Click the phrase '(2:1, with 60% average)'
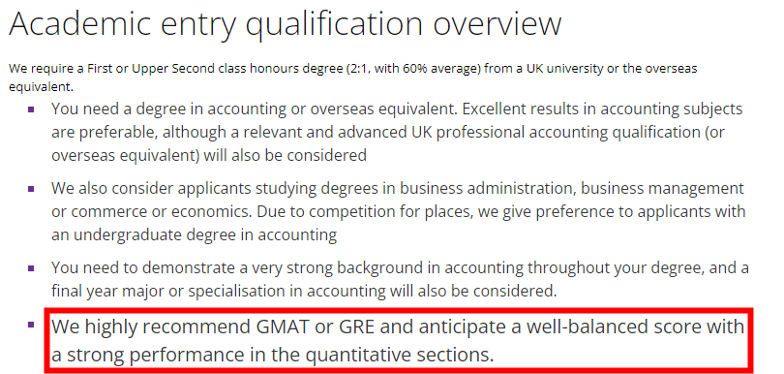Screen dimensions: 784x374 point(412,68)
